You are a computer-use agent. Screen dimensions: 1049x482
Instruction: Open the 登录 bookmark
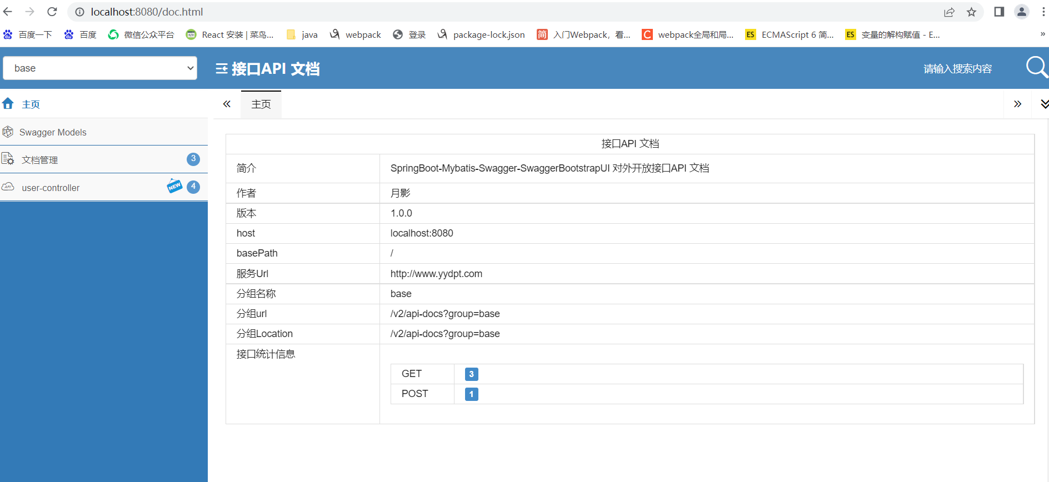pyautogui.click(x=409, y=34)
